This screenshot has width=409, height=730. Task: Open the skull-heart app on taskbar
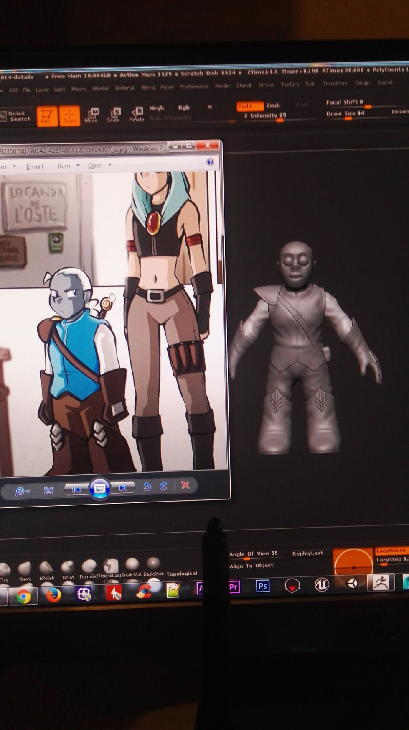point(292,586)
